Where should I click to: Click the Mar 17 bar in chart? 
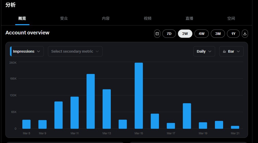[171, 126]
